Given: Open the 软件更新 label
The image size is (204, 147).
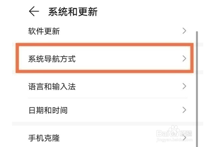Looking at the screenshot, I should click(x=44, y=31).
